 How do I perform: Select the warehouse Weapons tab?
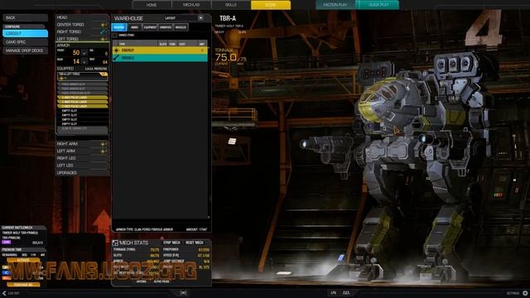(119, 27)
